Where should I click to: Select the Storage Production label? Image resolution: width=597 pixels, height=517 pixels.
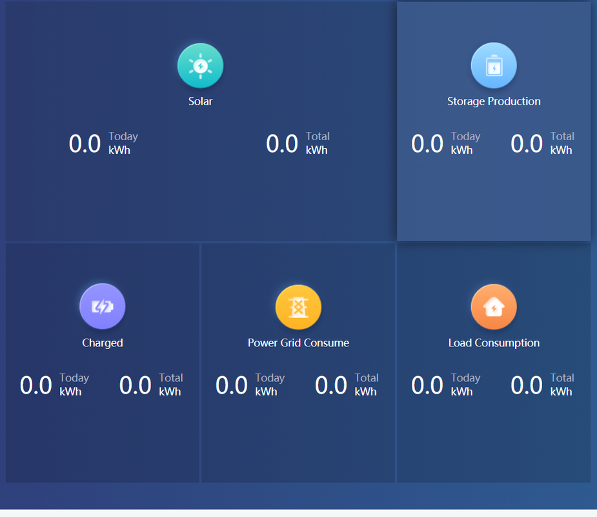(x=494, y=101)
